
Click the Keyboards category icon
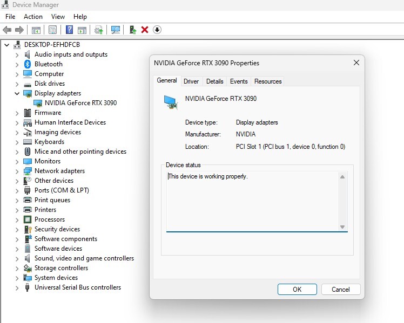coord(28,142)
